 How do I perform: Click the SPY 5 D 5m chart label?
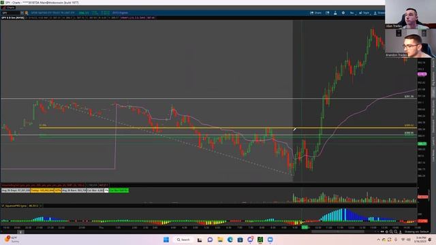(13, 18)
